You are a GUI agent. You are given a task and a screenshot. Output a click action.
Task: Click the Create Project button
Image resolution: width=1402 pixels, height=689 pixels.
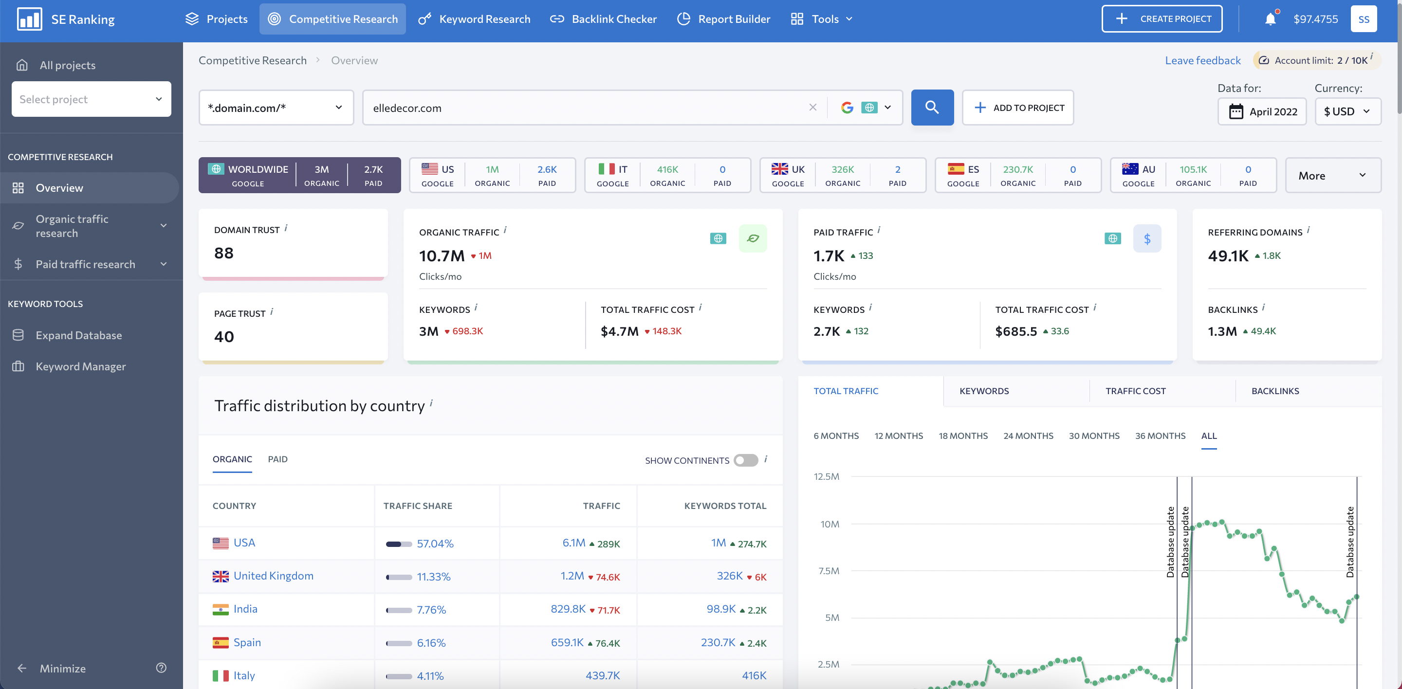pos(1162,18)
